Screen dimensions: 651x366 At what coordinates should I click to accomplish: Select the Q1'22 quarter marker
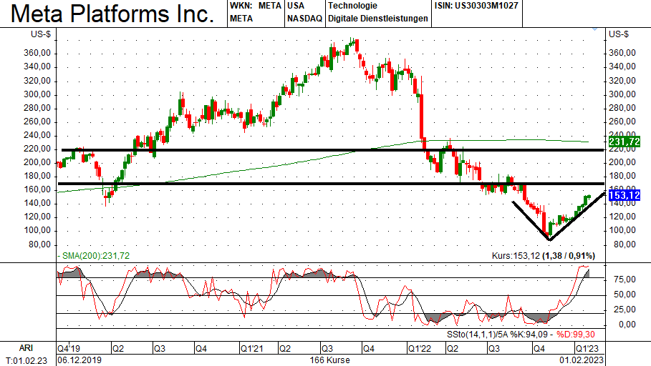pos(420,348)
